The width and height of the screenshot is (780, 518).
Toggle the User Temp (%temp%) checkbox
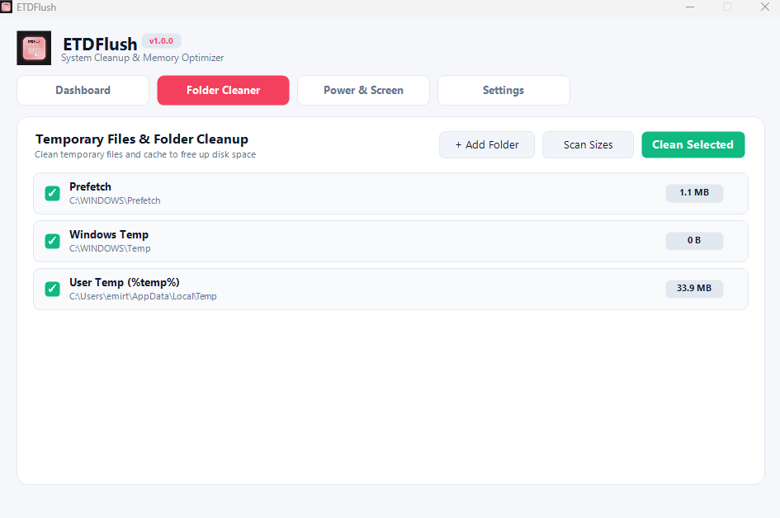[52, 289]
